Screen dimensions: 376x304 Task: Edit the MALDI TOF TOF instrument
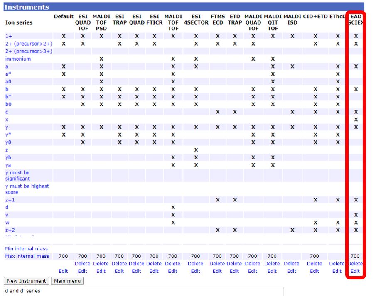[x=173, y=271]
